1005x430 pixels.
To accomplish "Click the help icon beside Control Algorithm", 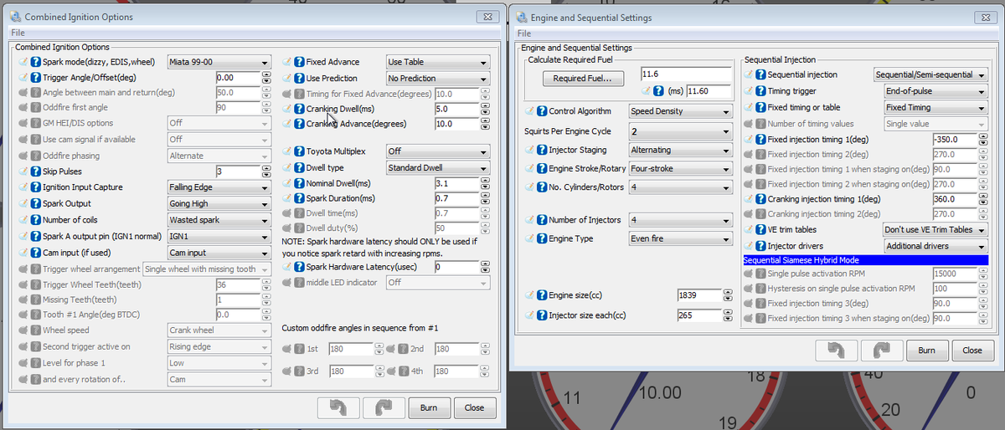I will [x=541, y=111].
